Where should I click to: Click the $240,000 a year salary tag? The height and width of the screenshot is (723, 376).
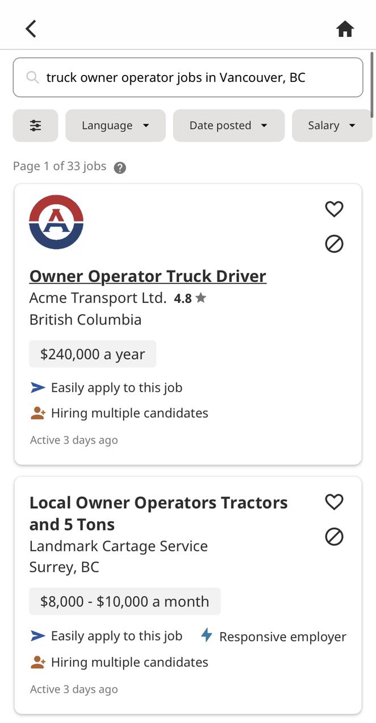click(x=93, y=354)
